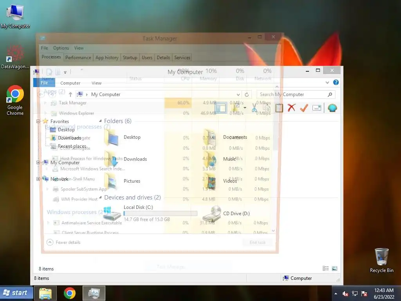Click the My Computer address path
The image size is (401, 301).
tap(106, 94)
